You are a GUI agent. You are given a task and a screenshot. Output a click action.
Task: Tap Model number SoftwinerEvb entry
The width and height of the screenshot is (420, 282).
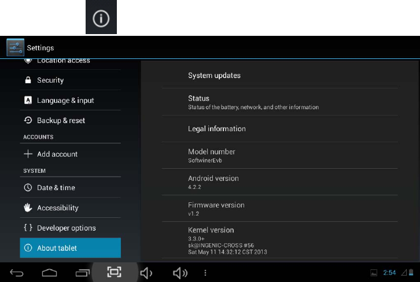(x=279, y=155)
